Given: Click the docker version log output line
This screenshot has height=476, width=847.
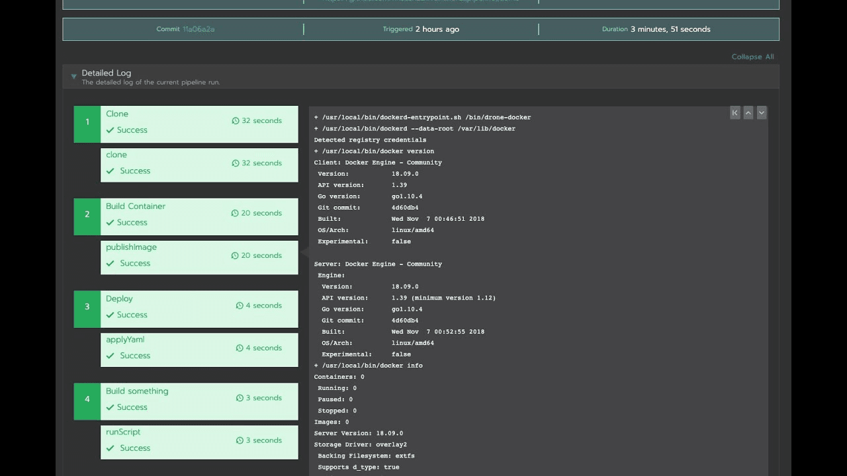Looking at the screenshot, I should (374, 151).
